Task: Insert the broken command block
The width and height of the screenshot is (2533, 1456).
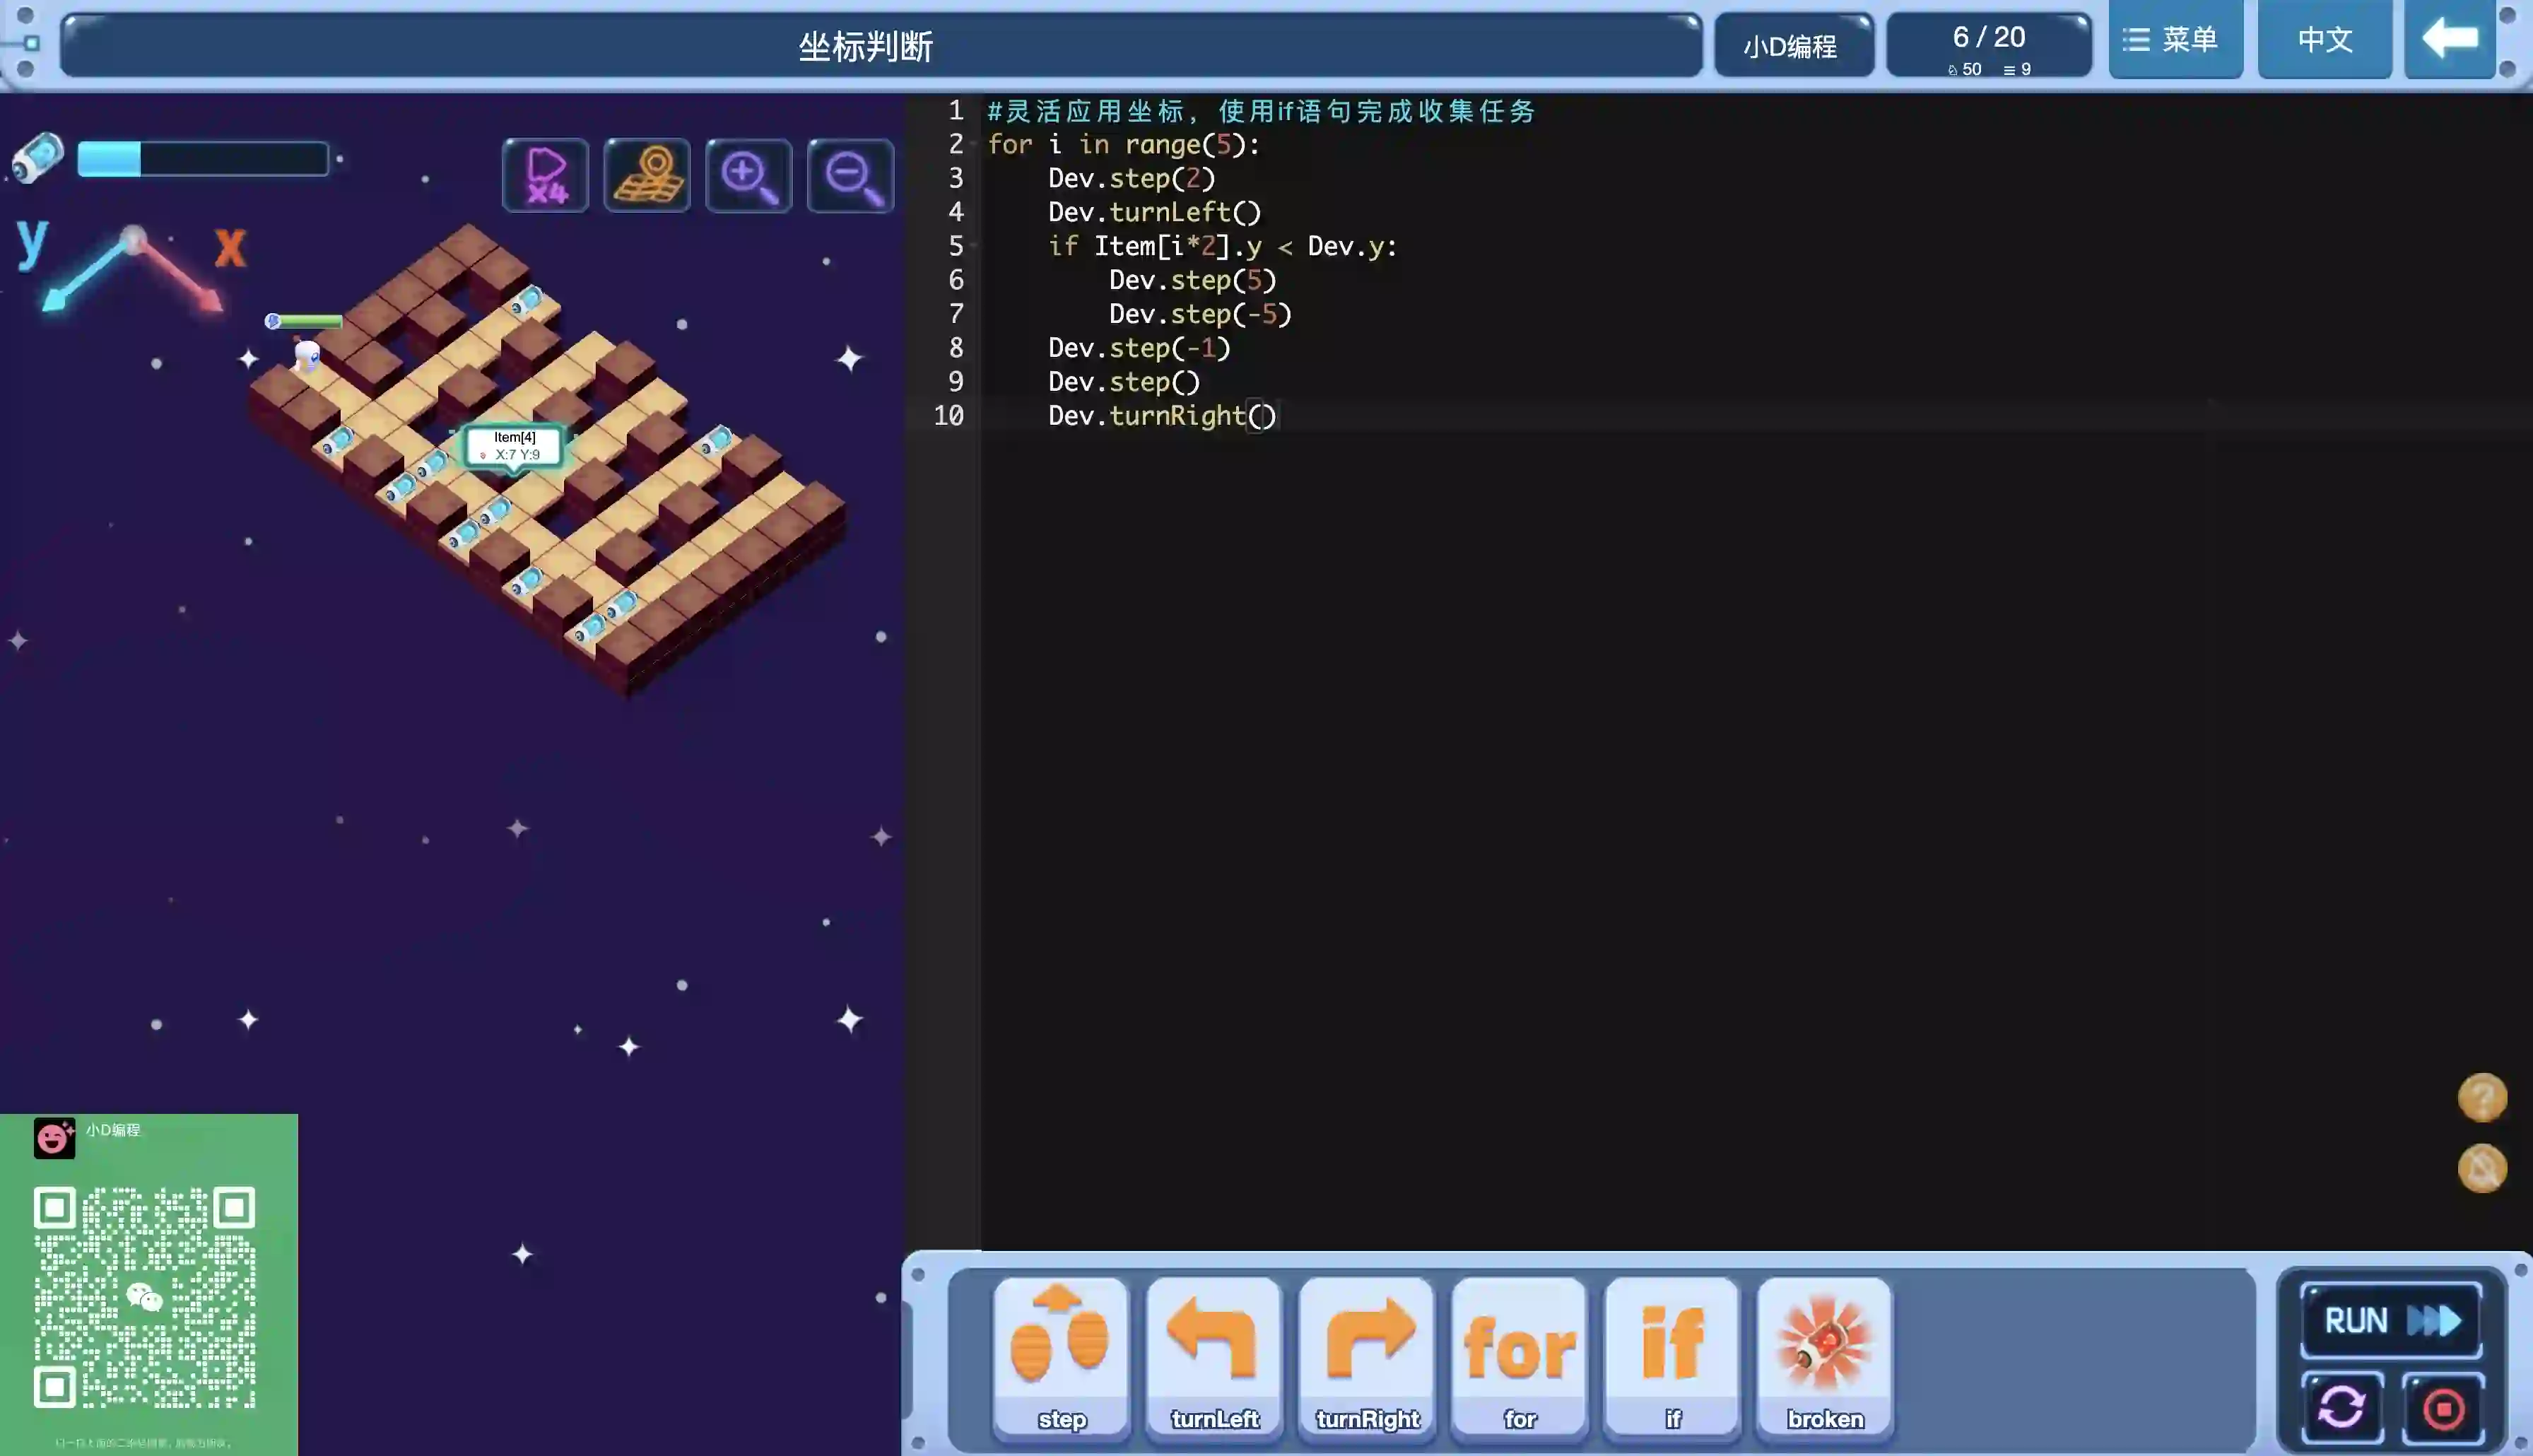Action: (1824, 1355)
